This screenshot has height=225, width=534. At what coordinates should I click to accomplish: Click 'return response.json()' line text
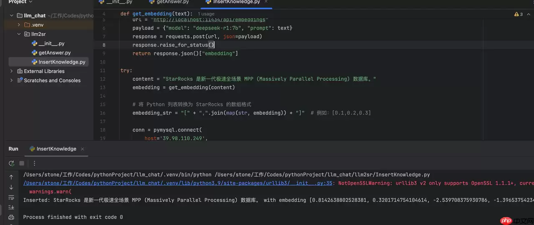(x=185, y=54)
